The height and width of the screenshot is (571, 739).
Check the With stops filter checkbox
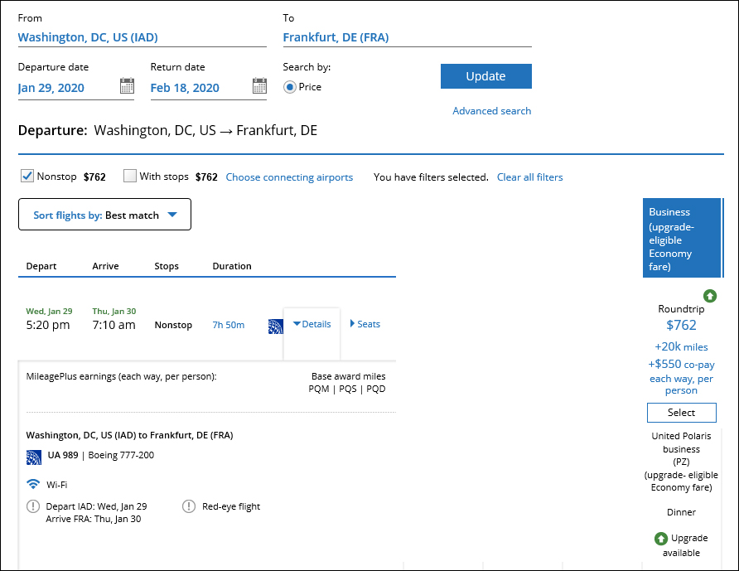pos(129,176)
